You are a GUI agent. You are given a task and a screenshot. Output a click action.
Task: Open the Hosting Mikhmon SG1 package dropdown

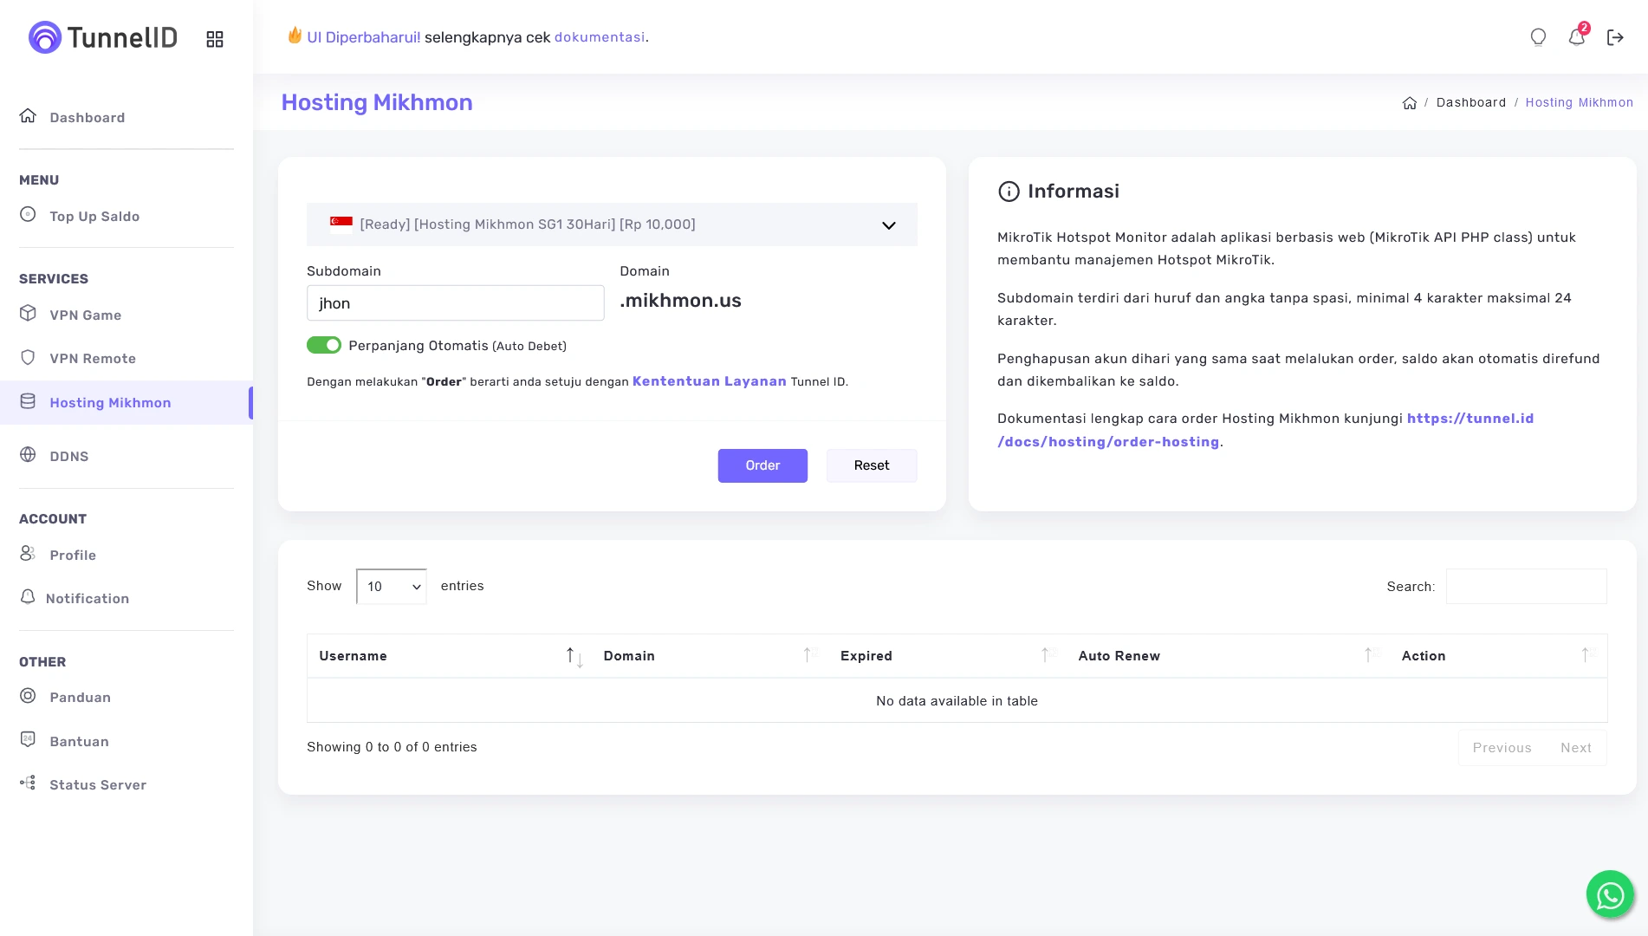[612, 224]
